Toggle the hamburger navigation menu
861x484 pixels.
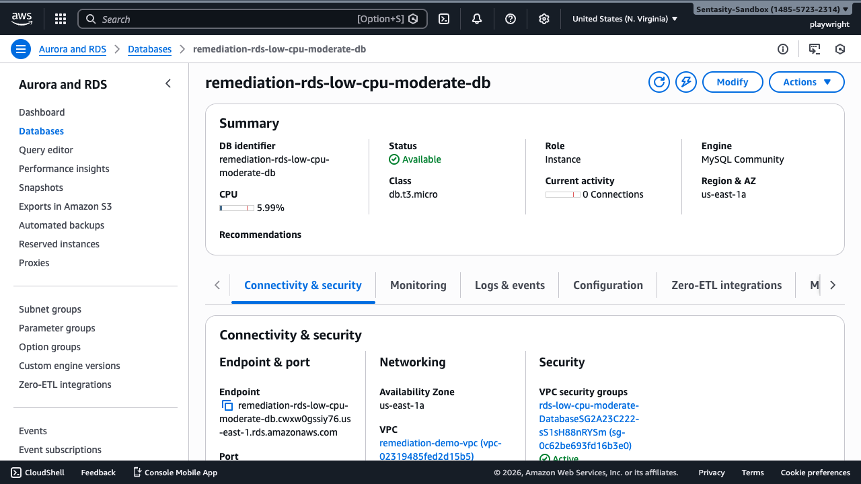pyautogui.click(x=21, y=49)
